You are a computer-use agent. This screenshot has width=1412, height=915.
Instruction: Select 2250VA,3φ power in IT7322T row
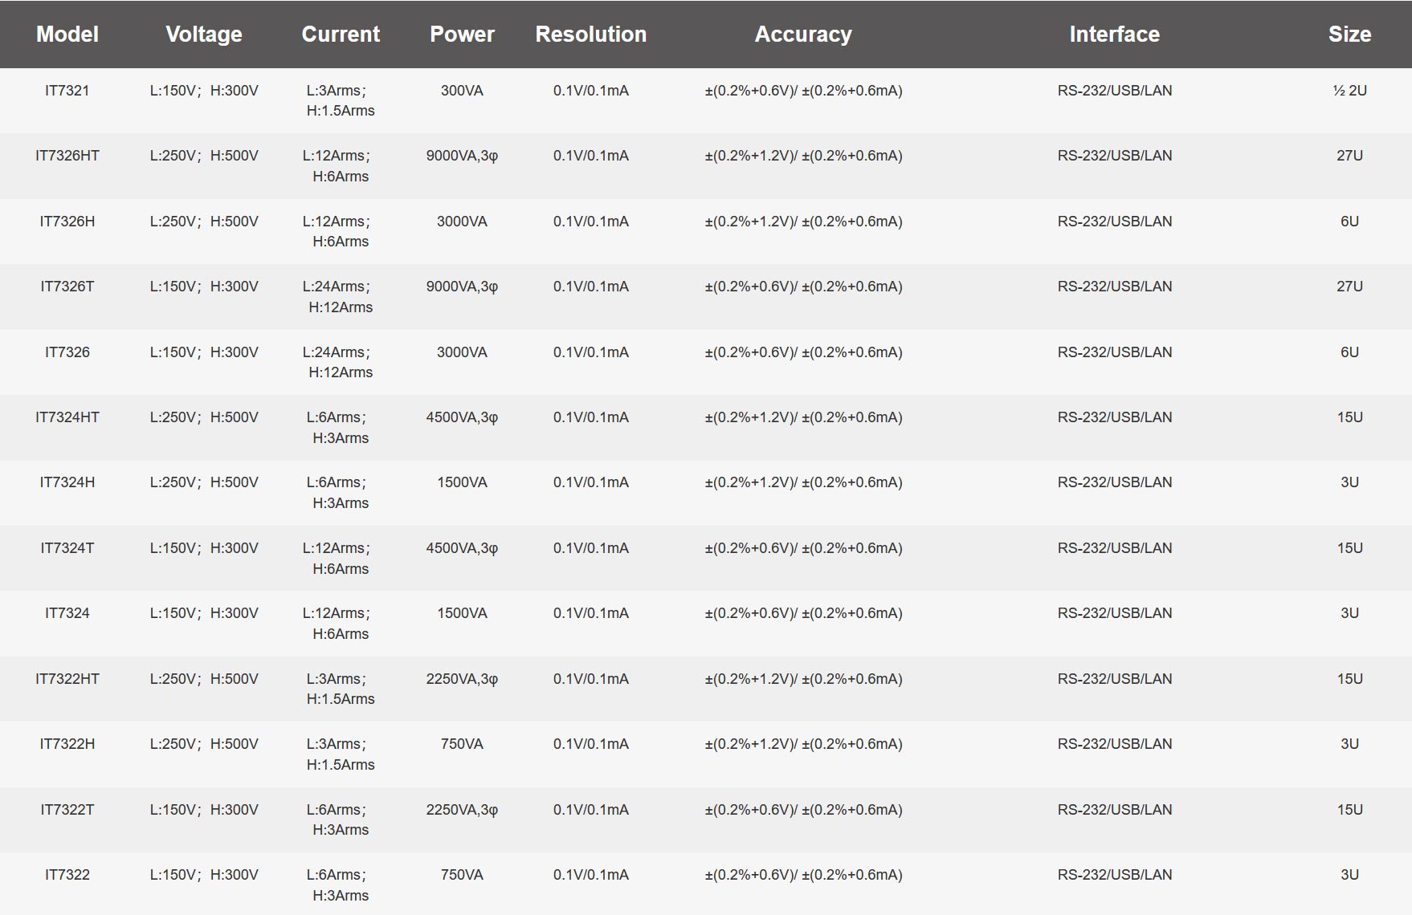(462, 810)
